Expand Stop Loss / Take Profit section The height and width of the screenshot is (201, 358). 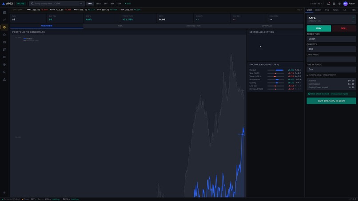tap(321, 75)
